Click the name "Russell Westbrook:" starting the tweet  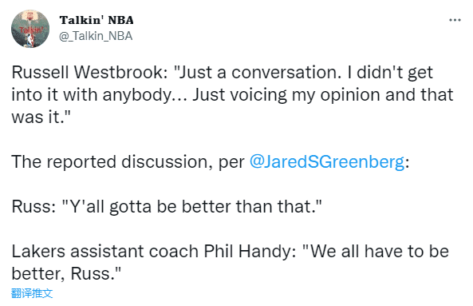(x=90, y=73)
